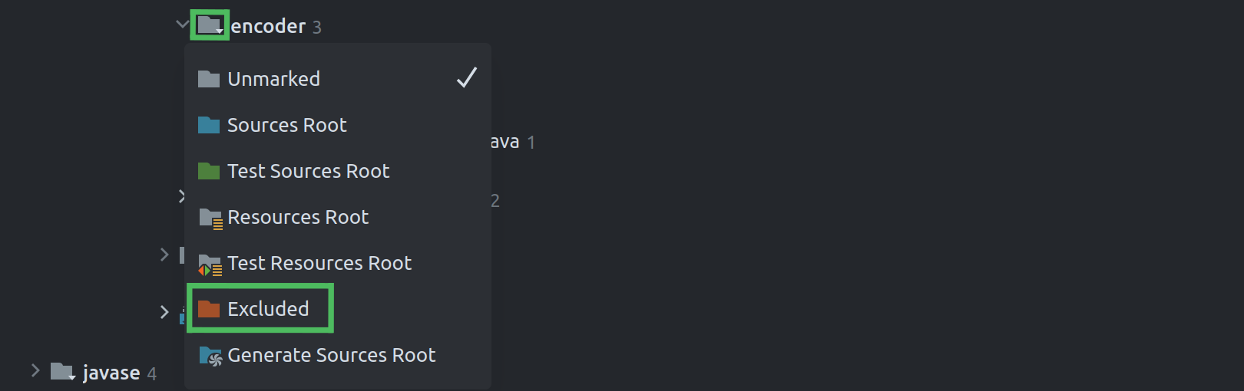Click the Generate Sources Root folder icon
This screenshot has height=391, width=1244.
click(210, 356)
